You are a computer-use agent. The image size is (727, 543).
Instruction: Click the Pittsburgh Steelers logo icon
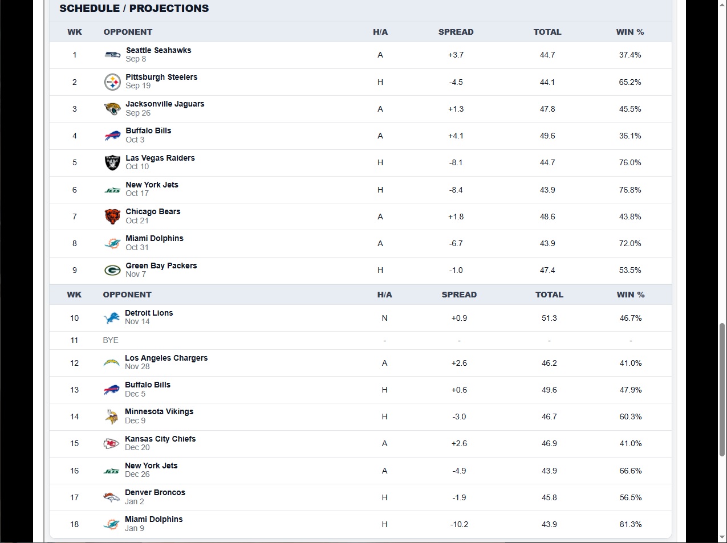point(112,82)
